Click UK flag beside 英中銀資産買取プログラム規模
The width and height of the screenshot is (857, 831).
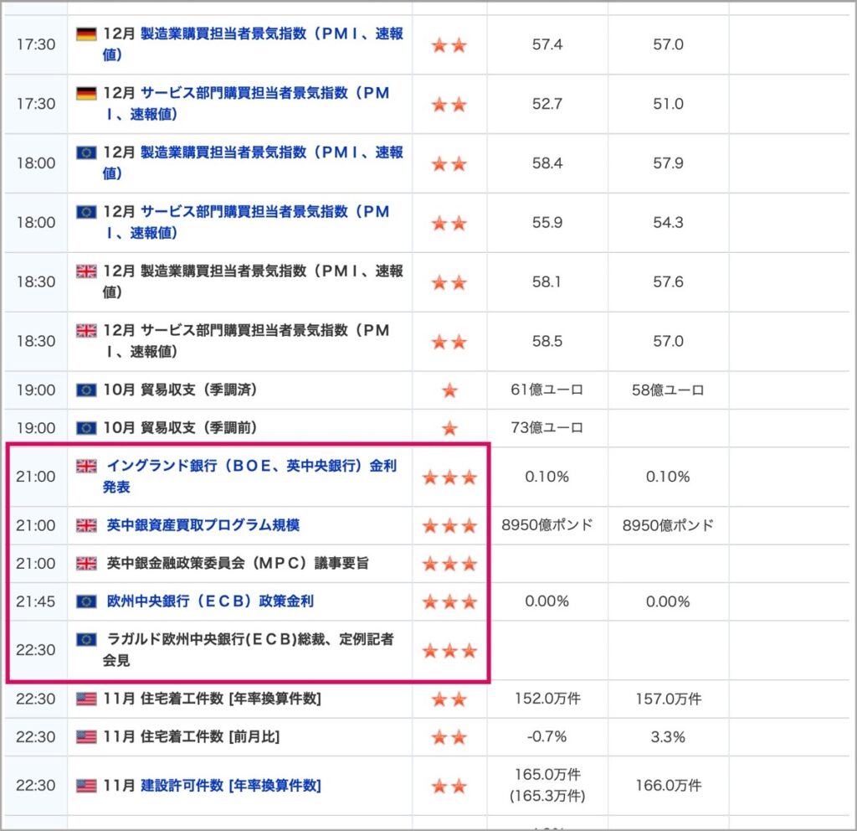pos(86,526)
